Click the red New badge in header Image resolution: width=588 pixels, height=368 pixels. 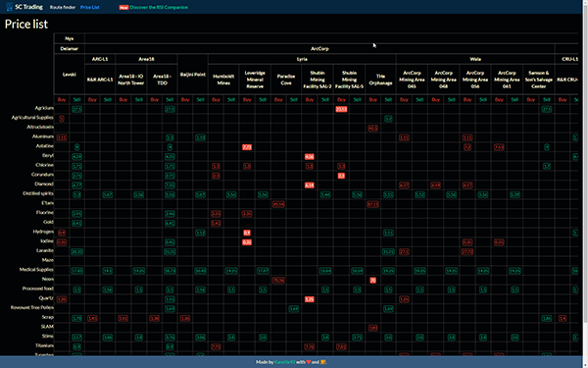(x=123, y=8)
